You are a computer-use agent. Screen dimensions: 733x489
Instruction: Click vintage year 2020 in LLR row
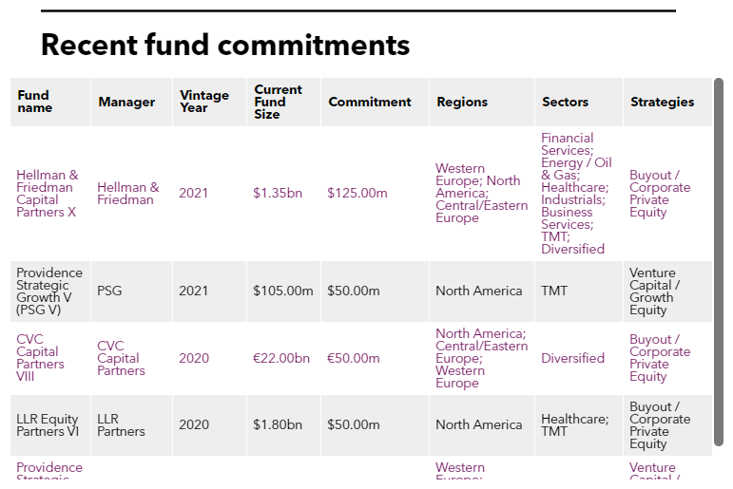pos(194,425)
